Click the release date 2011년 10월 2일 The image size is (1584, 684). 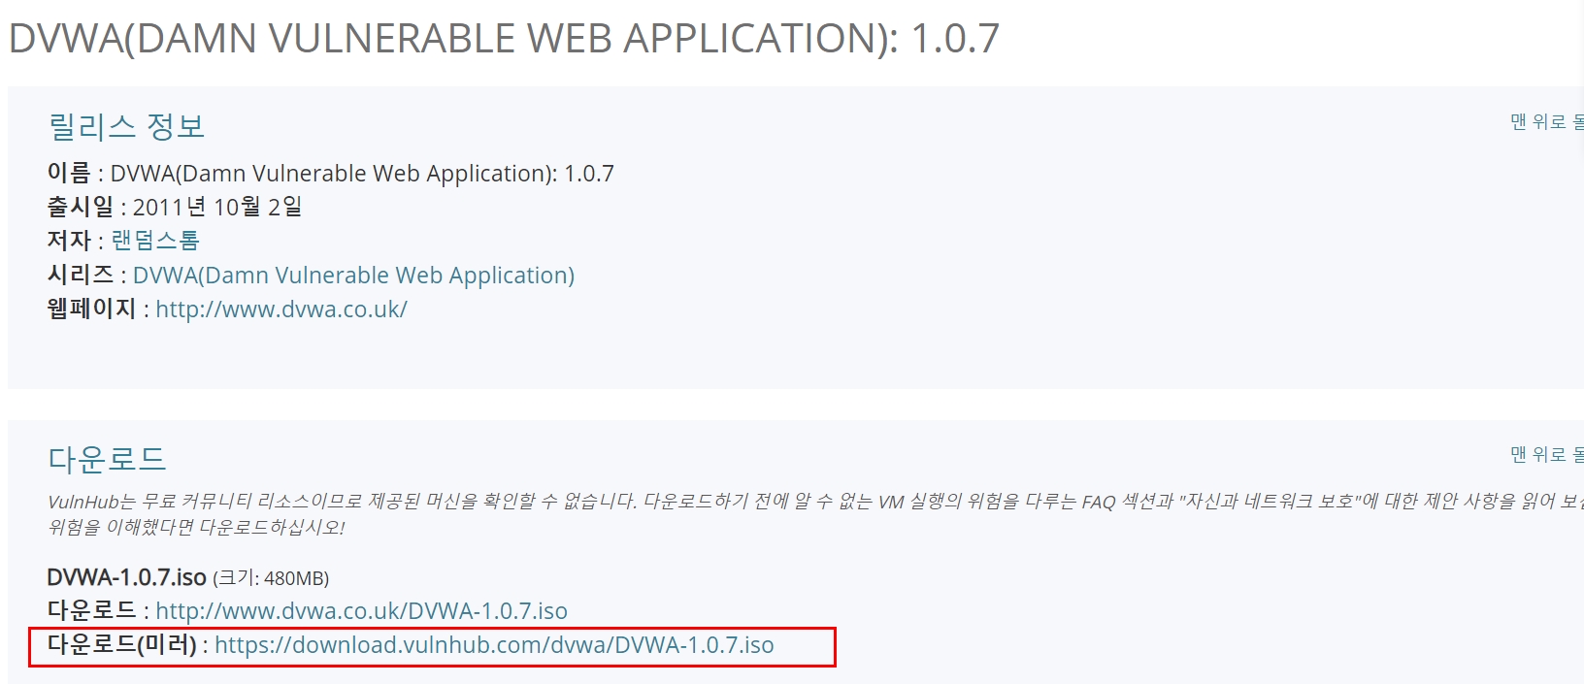(x=217, y=207)
